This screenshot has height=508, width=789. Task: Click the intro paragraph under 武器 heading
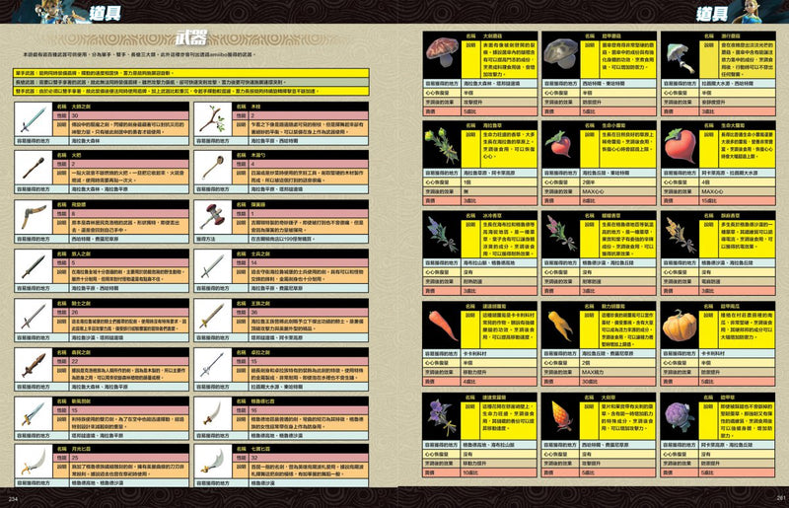click(139, 54)
